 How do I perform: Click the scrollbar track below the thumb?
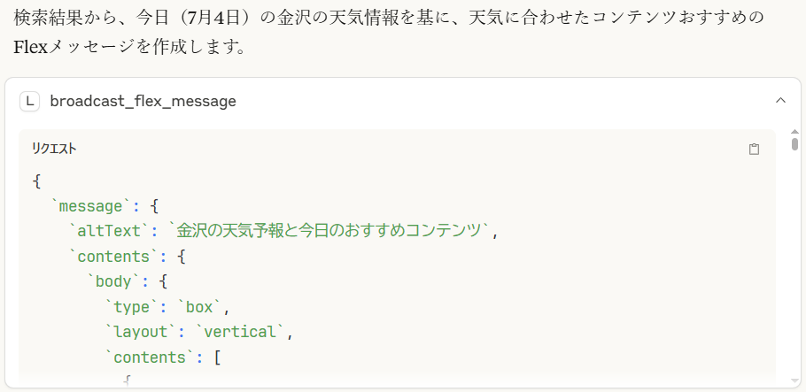(794, 262)
